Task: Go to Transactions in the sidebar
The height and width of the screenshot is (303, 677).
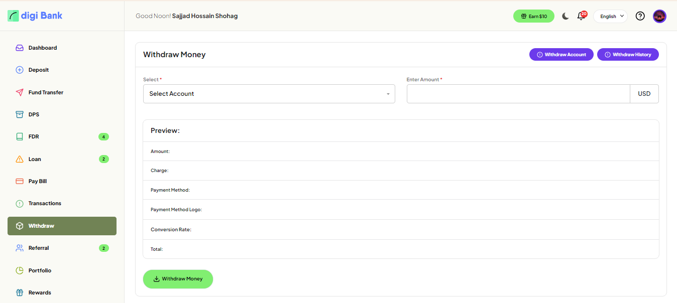Action: click(x=45, y=203)
